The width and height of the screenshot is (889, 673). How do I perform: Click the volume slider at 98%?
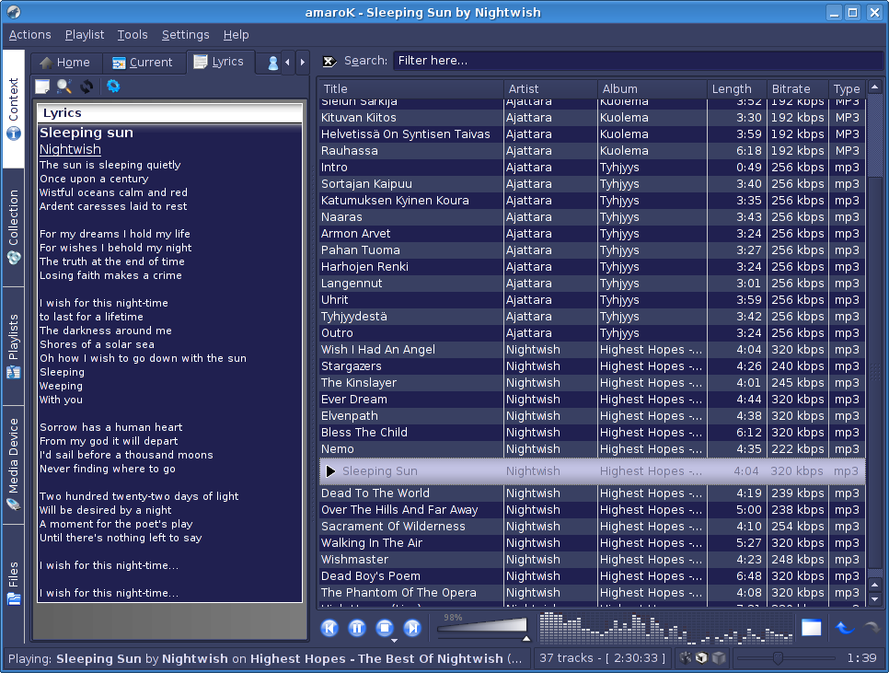tap(483, 627)
